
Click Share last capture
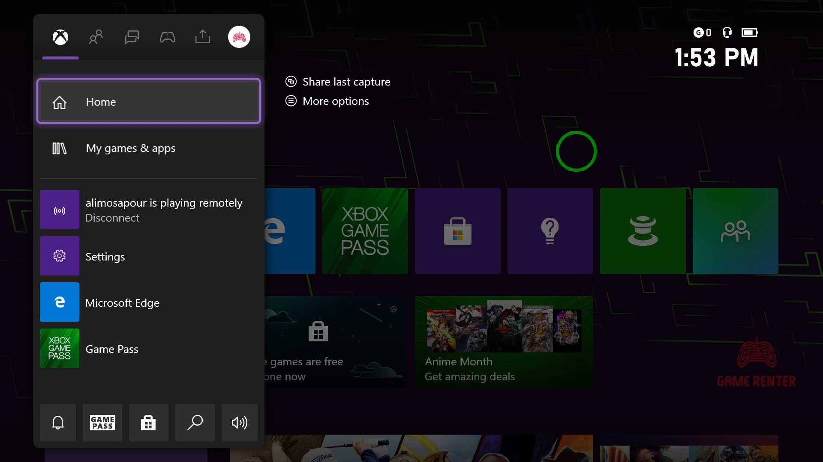338,82
